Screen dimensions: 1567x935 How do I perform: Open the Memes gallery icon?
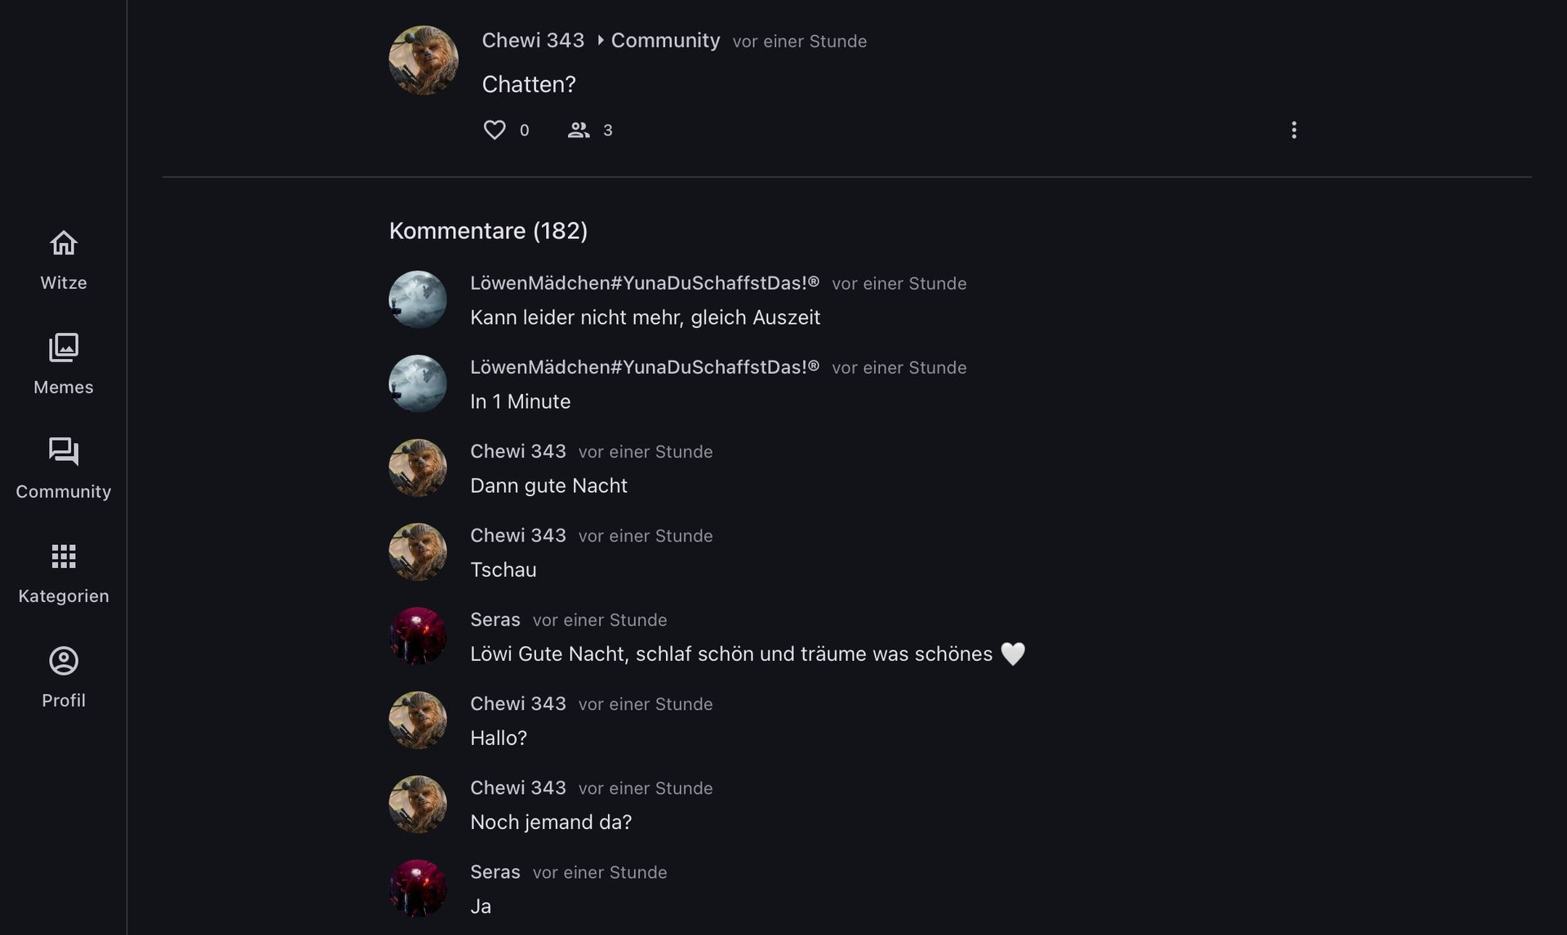[x=64, y=348]
